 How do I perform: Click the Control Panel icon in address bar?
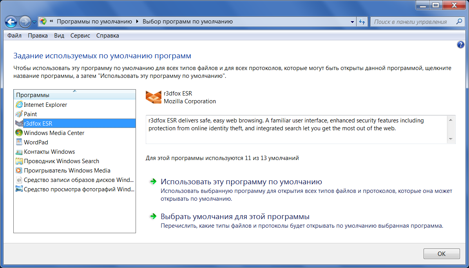click(x=43, y=21)
